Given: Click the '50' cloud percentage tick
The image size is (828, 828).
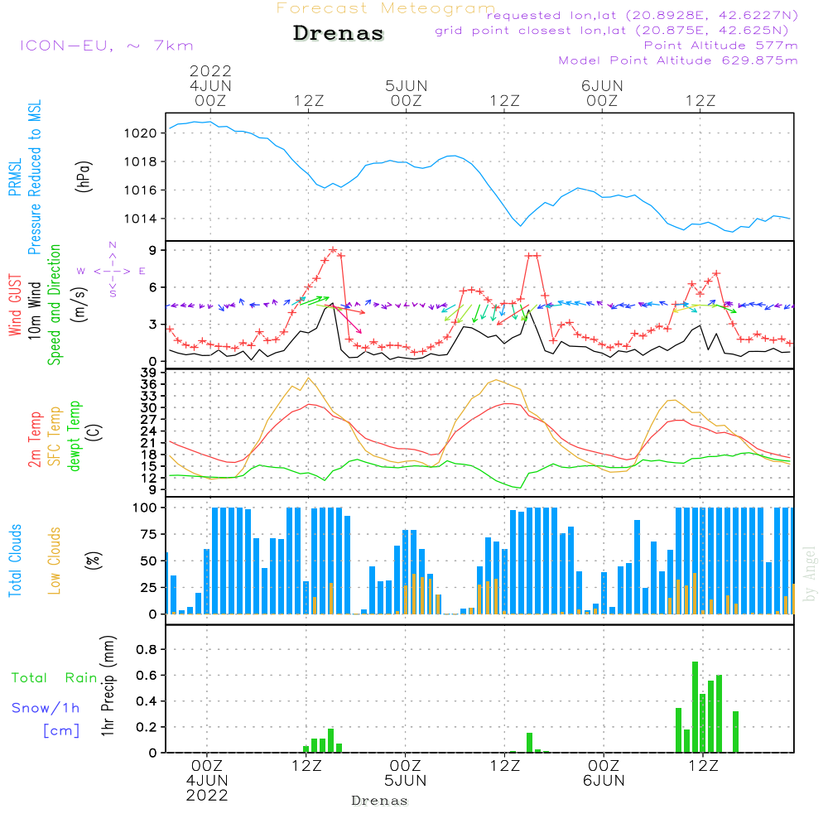Looking at the screenshot, I should point(149,561).
